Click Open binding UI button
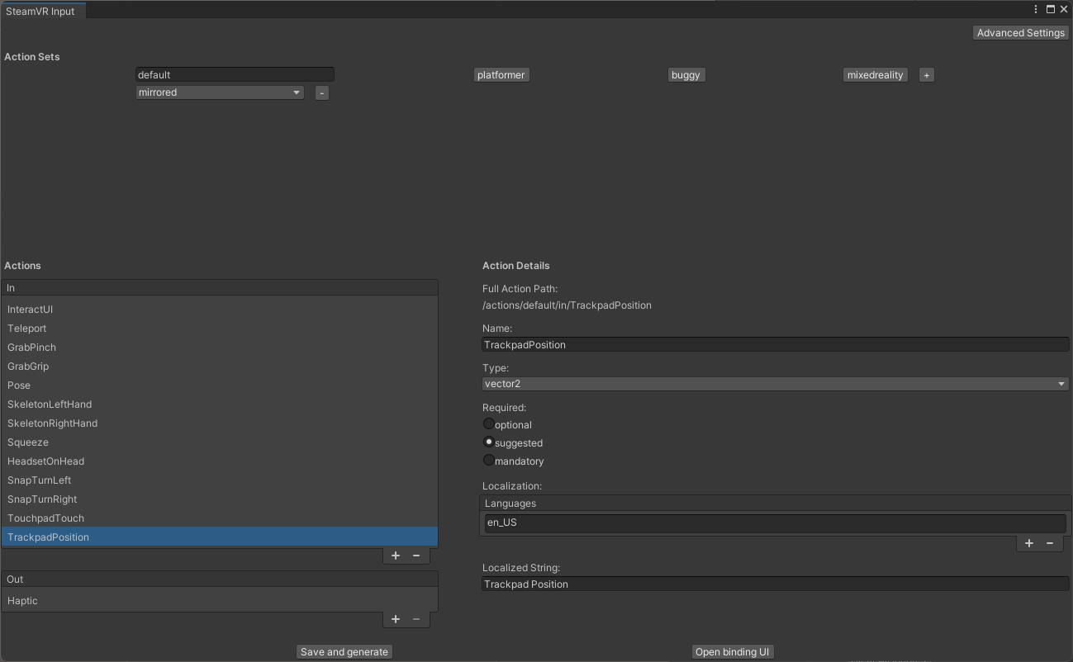This screenshot has width=1073, height=662. click(x=733, y=652)
